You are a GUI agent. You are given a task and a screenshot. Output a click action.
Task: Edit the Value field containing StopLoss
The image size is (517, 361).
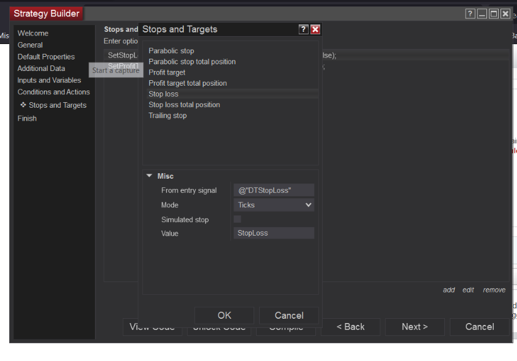[x=274, y=233]
